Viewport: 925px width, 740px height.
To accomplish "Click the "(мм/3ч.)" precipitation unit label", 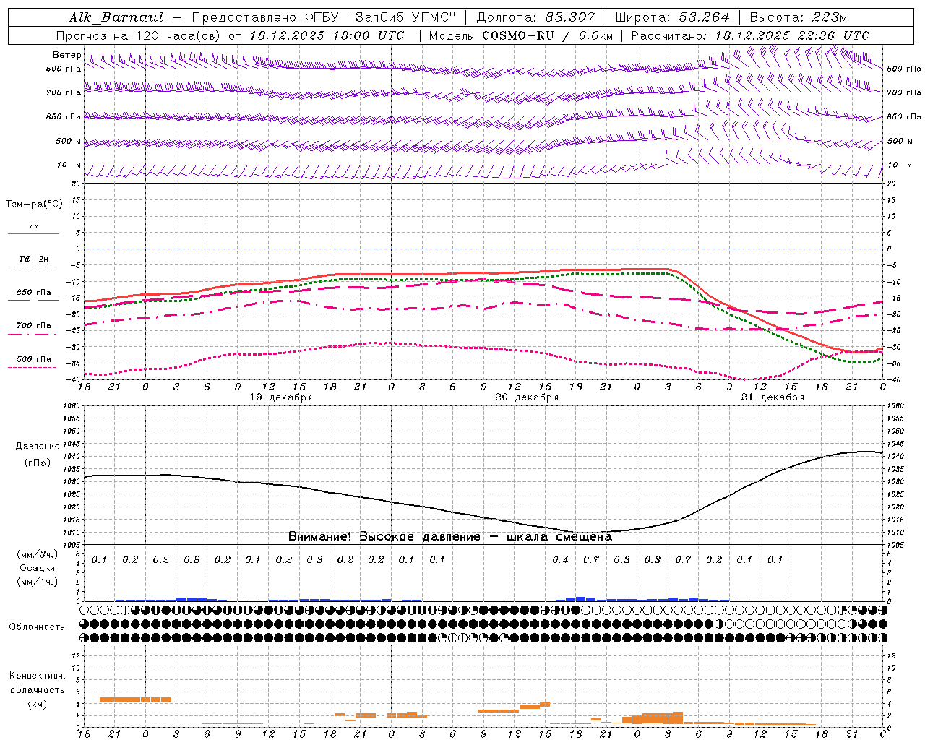I will pos(38,555).
